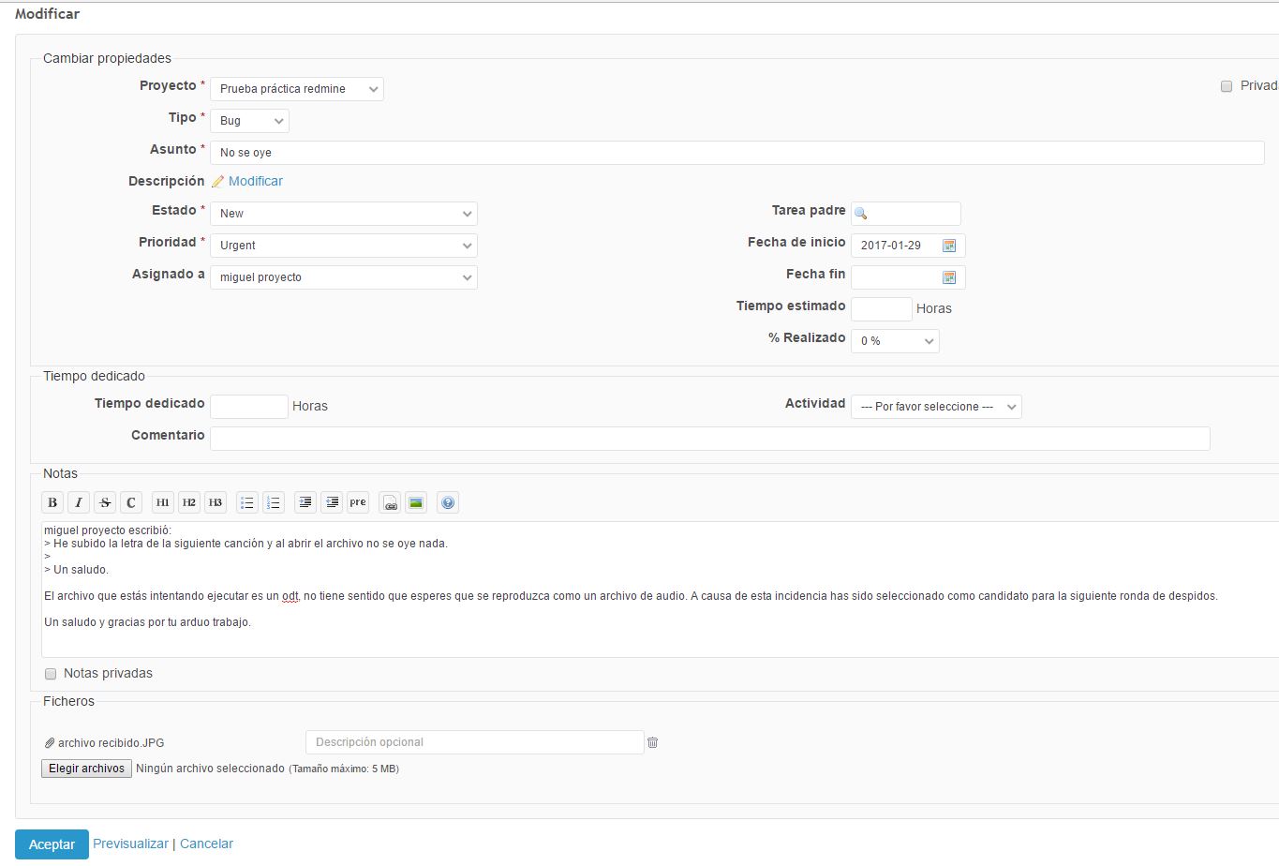1279x866 pixels.
Task: Expand the Prioridad dropdown set to Urgent
Action: (344, 246)
